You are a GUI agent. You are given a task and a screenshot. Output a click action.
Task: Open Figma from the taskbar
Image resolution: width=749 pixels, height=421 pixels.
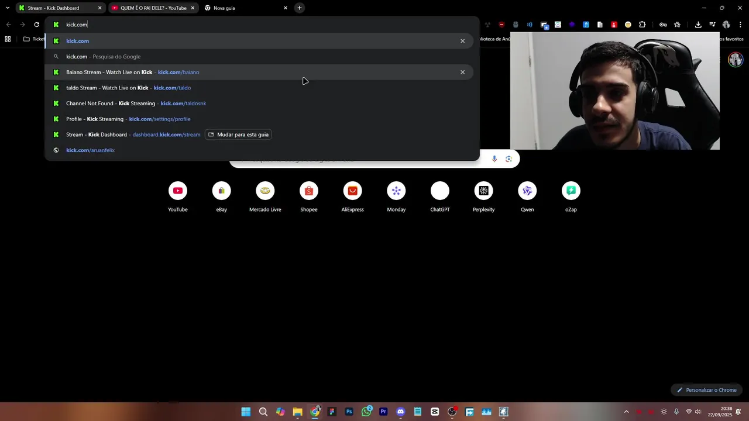pos(332,412)
